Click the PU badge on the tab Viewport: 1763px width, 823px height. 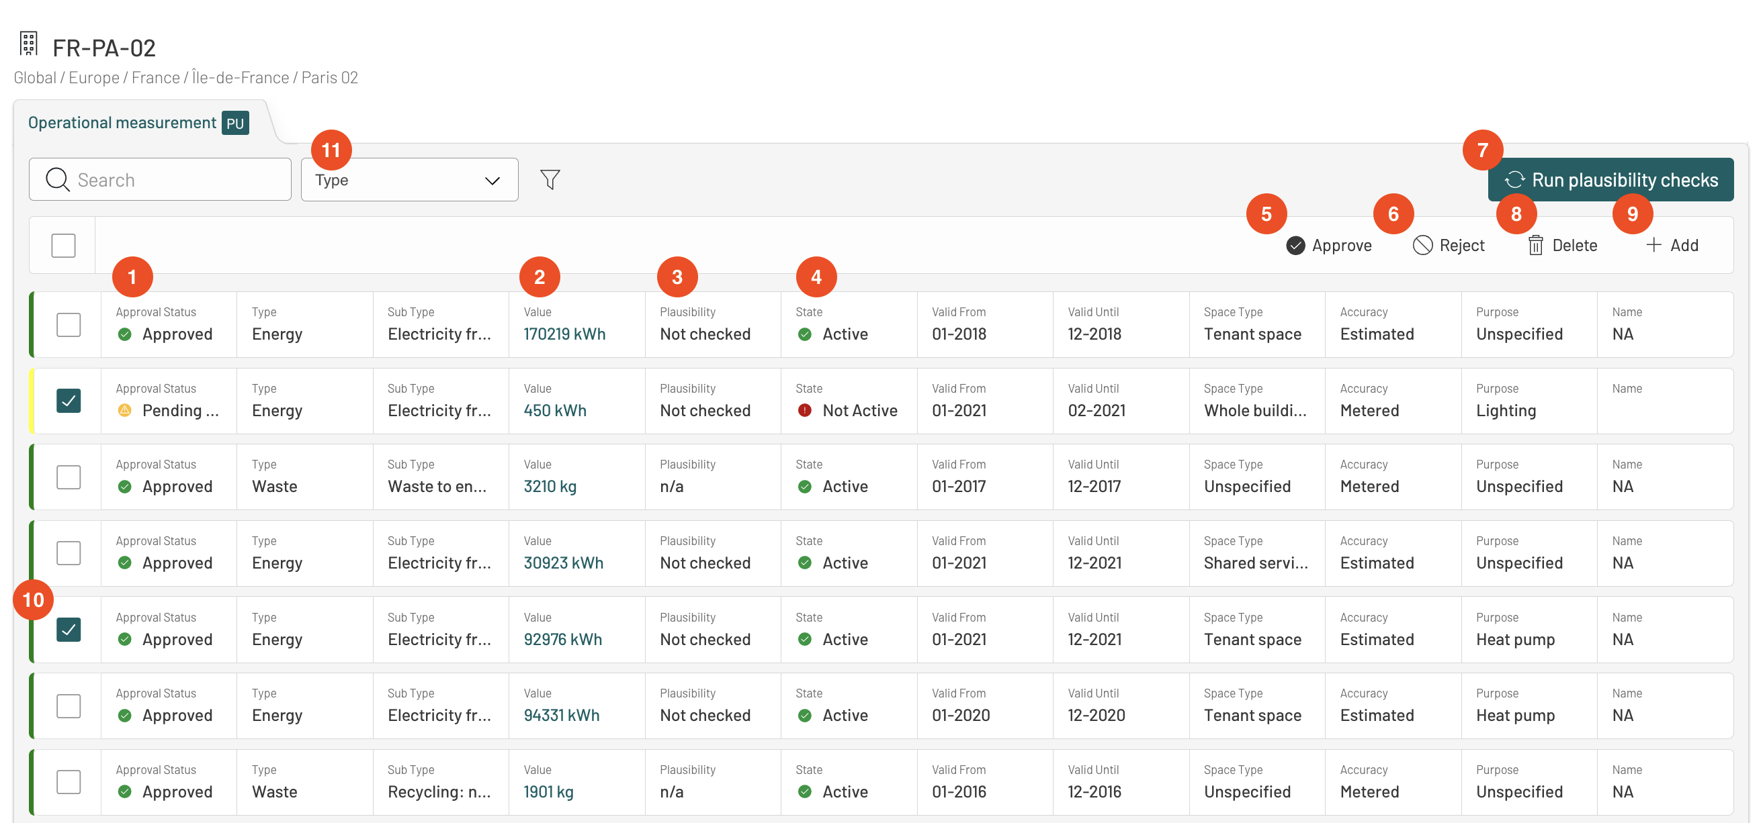234,123
